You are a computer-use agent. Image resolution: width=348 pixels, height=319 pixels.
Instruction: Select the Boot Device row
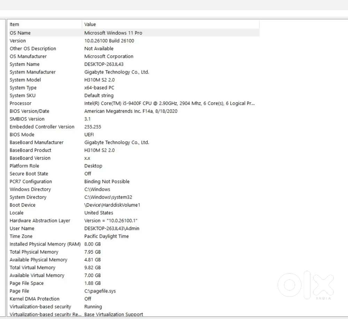tap(23, 205)
